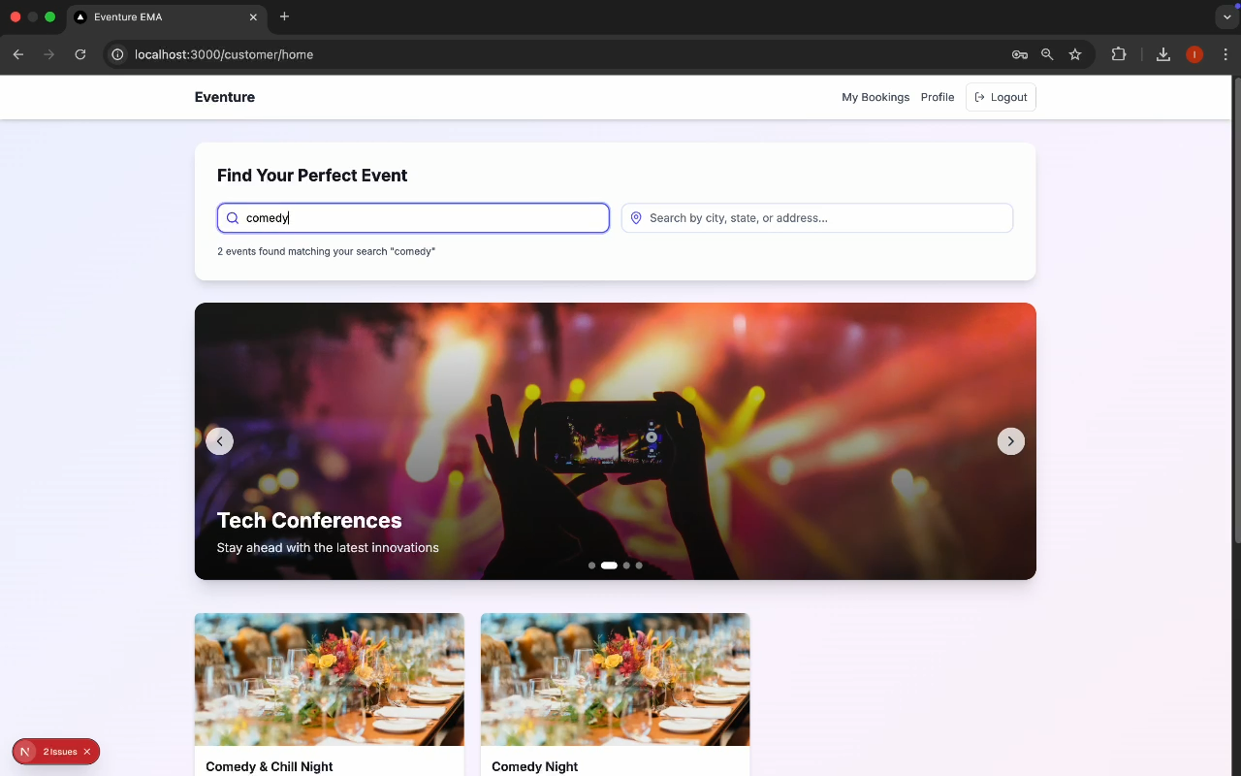
Task: Reload the page with refresh icon
Action: (80, 54)
